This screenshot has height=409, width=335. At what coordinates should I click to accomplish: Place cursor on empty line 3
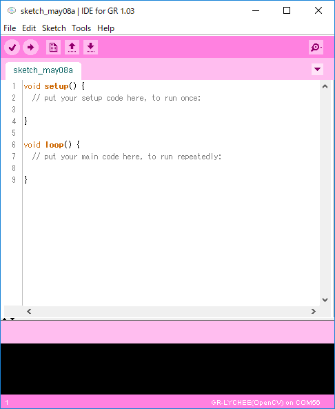click(x=172, y=110)
